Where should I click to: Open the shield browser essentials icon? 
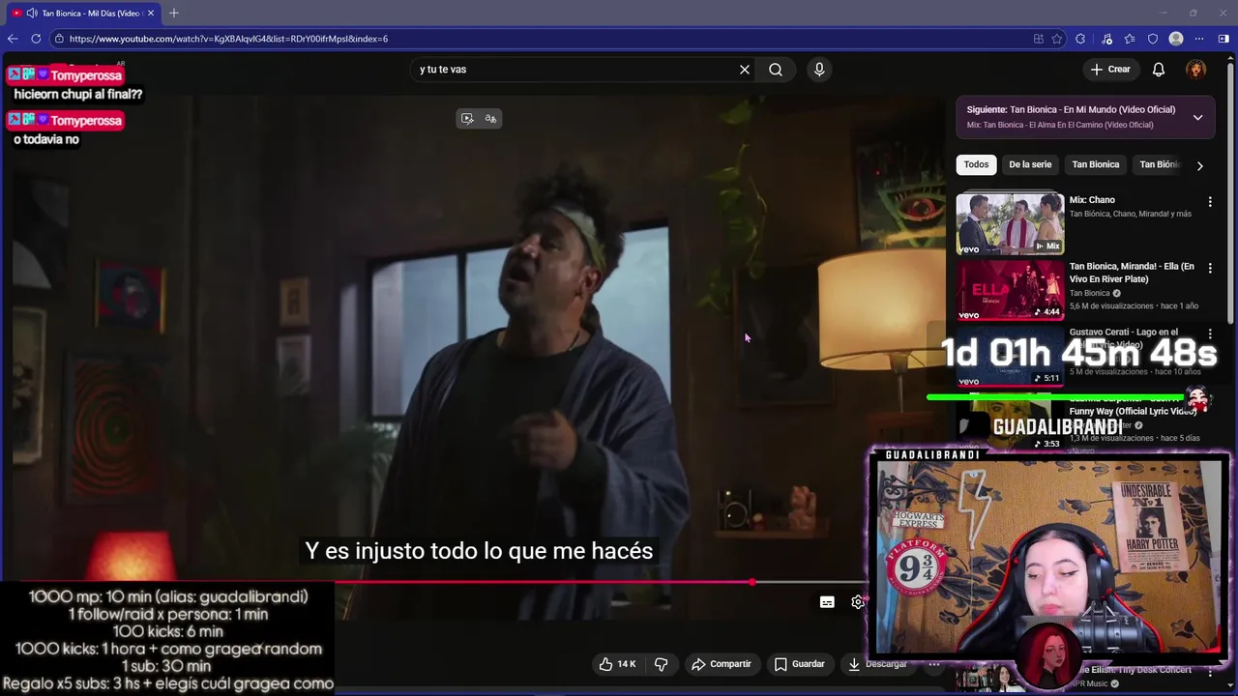(x=1153, y=39)
